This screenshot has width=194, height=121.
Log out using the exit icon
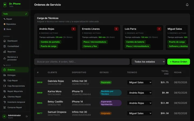pos(27,116)
